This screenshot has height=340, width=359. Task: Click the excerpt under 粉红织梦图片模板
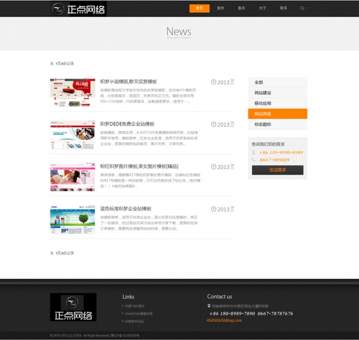click(x=150, y=180)
